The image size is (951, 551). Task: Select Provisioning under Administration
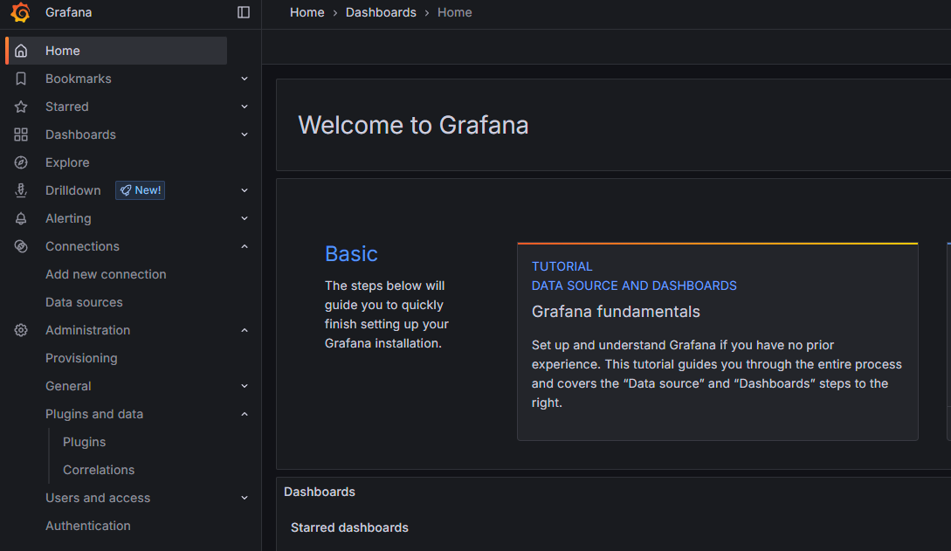81,358
